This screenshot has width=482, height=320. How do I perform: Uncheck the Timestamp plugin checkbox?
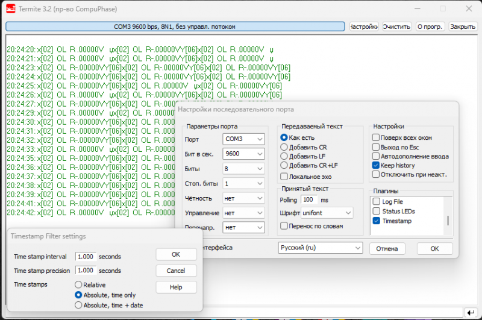(x=377, y=221)
